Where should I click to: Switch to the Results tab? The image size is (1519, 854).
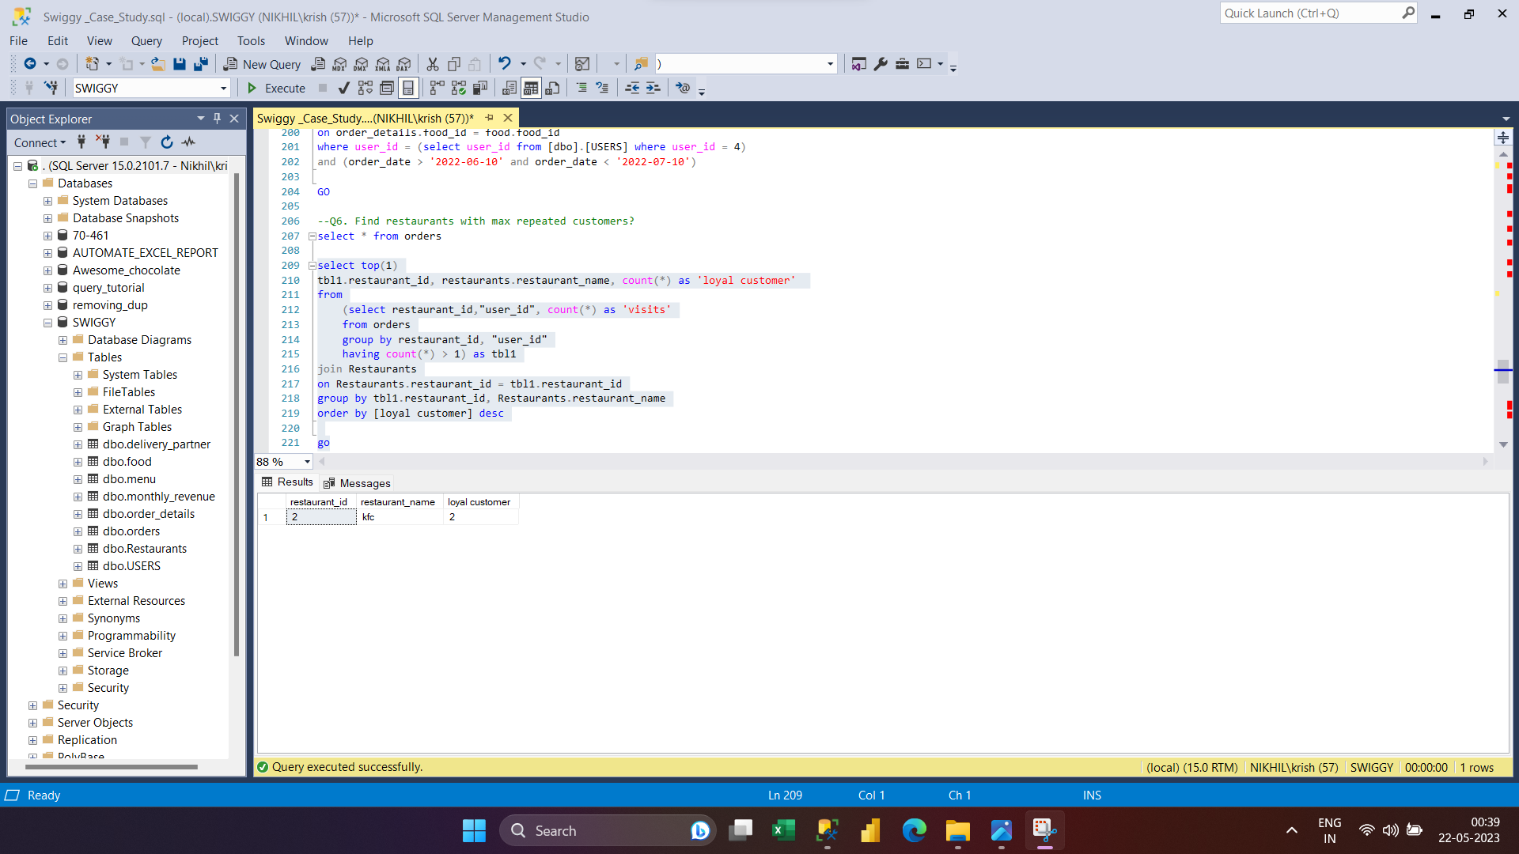tap(287, 482)
